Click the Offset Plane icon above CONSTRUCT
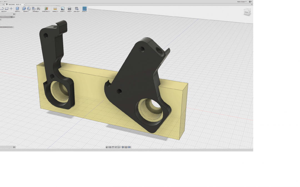Image resolution: width=300 pixels, height=187 pixels. click(46, 9)
